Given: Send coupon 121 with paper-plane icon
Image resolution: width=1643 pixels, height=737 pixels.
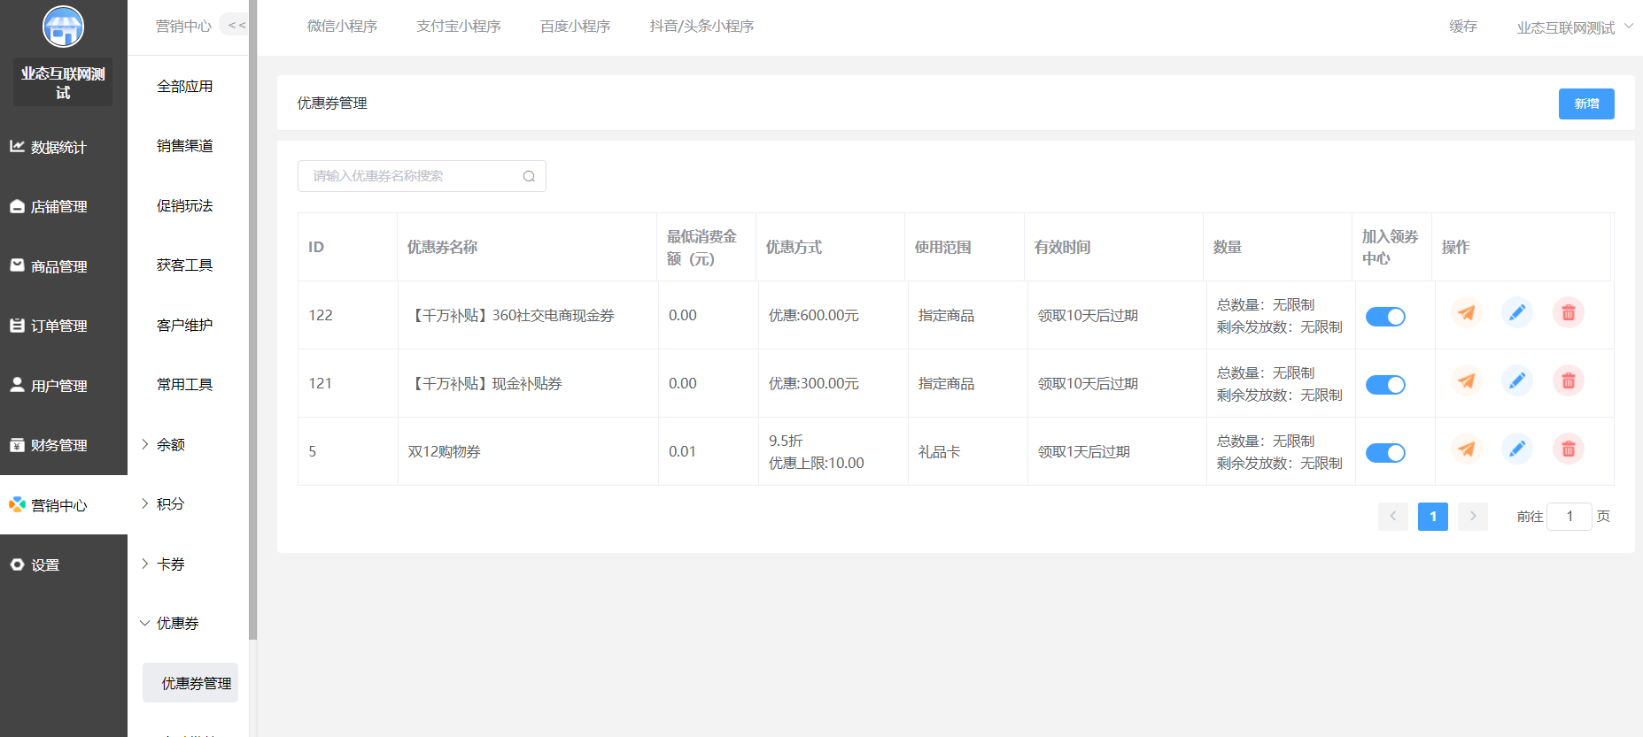Looking at the screenshot, I should pos(1467,380).
